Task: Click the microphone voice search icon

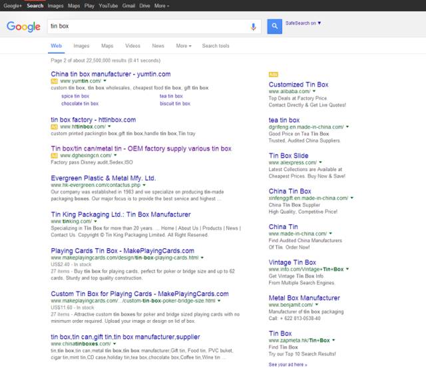Action: click(x=253, y=27)
